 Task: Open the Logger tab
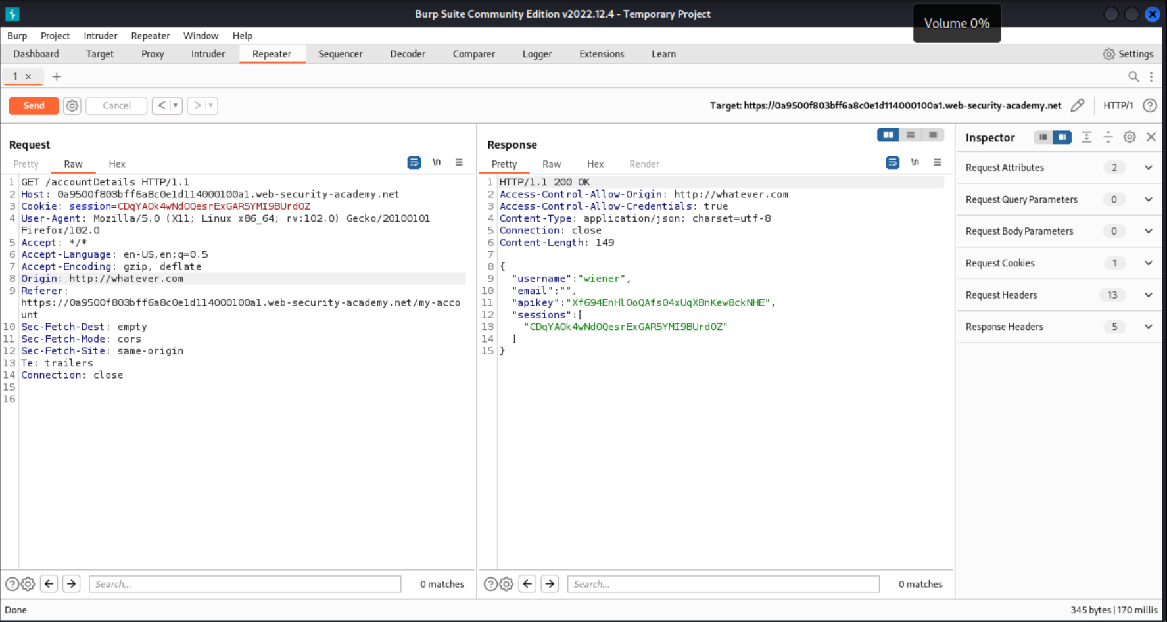537,54
